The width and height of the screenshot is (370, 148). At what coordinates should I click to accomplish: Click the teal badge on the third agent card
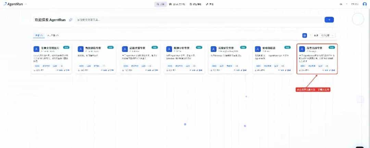click(155, 47)
